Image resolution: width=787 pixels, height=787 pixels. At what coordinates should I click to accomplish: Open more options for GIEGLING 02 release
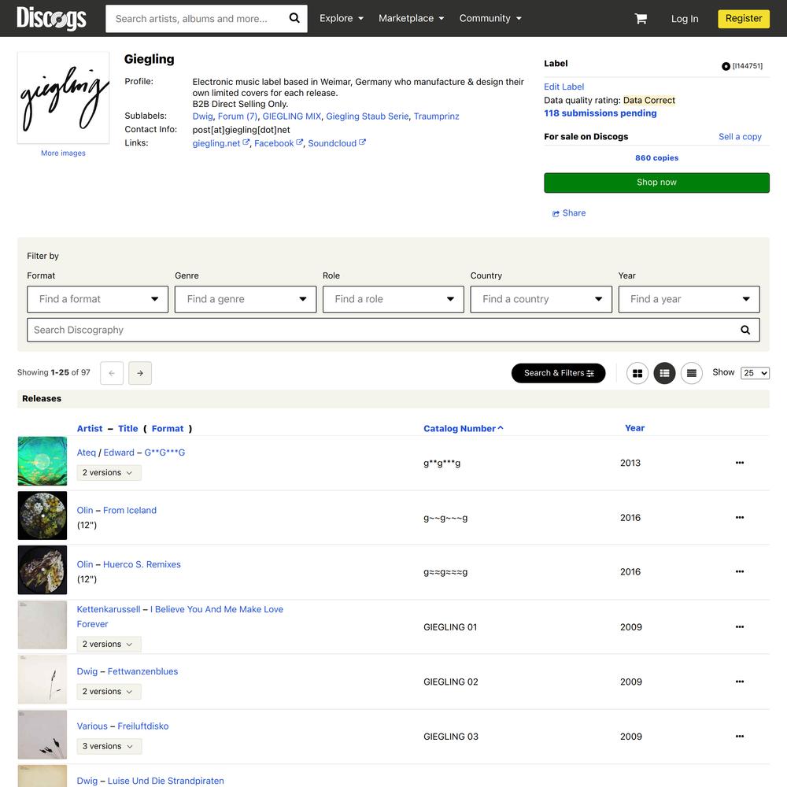(740, 682)
